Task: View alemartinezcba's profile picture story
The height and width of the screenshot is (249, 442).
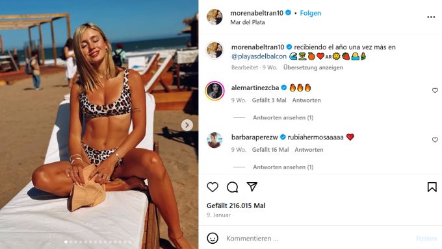Action: (x=214, y=91)
